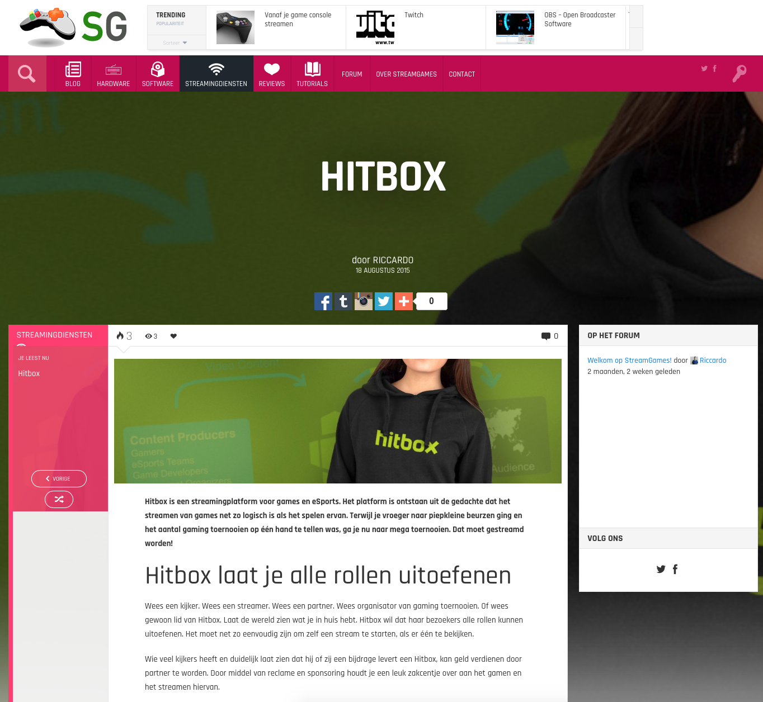Click the eye views icon
The height and width of the screenshot is (702, 763).
click(x=148, y=336)
